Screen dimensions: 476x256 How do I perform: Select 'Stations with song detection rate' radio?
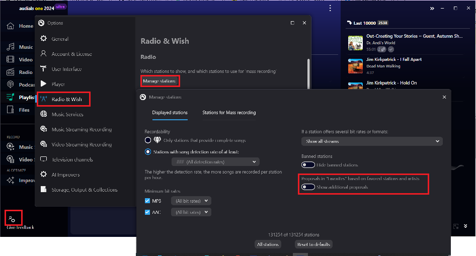[x=148, y=152]
